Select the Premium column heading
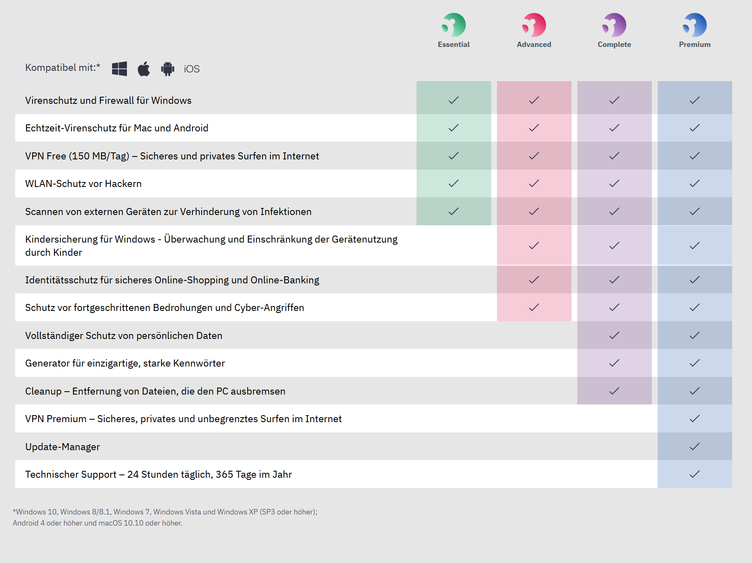The image size is (752, 563). pyautogui.click(x=695, y=44)
